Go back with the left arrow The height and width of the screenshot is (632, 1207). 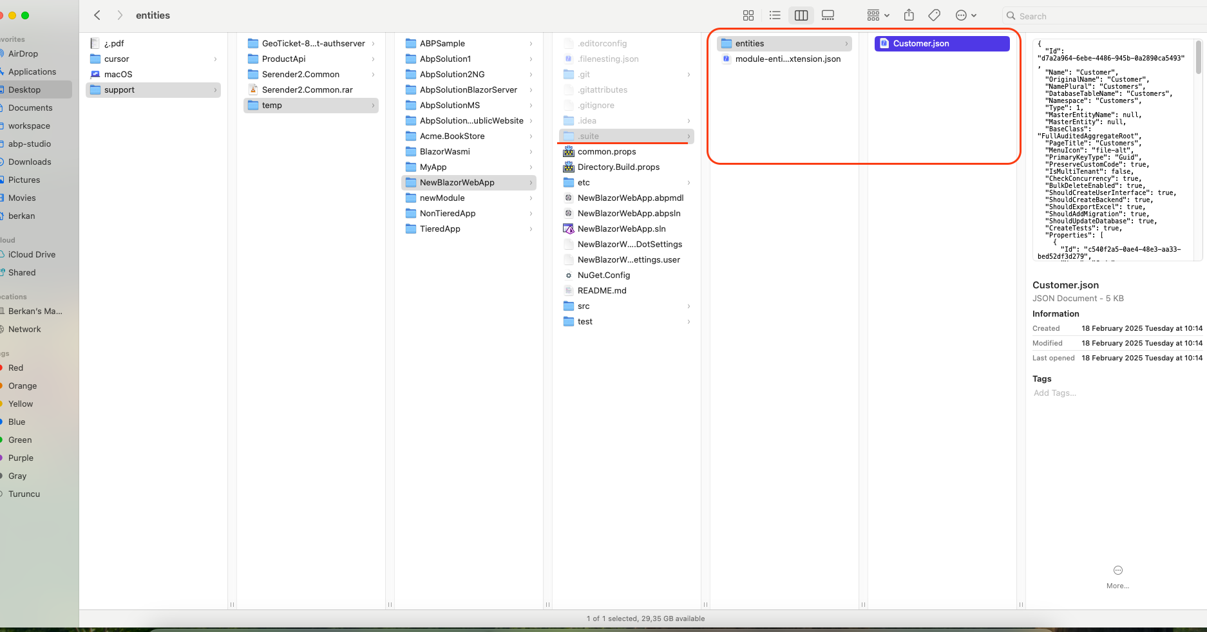(97, 15)
